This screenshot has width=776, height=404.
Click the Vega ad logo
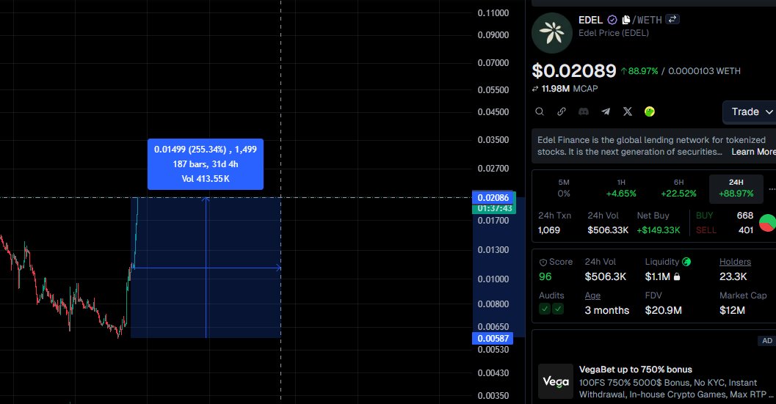click(x=555, y=381)
